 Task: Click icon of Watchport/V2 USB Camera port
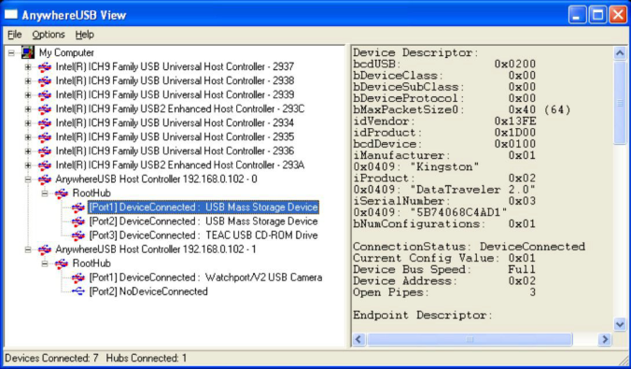78,278
